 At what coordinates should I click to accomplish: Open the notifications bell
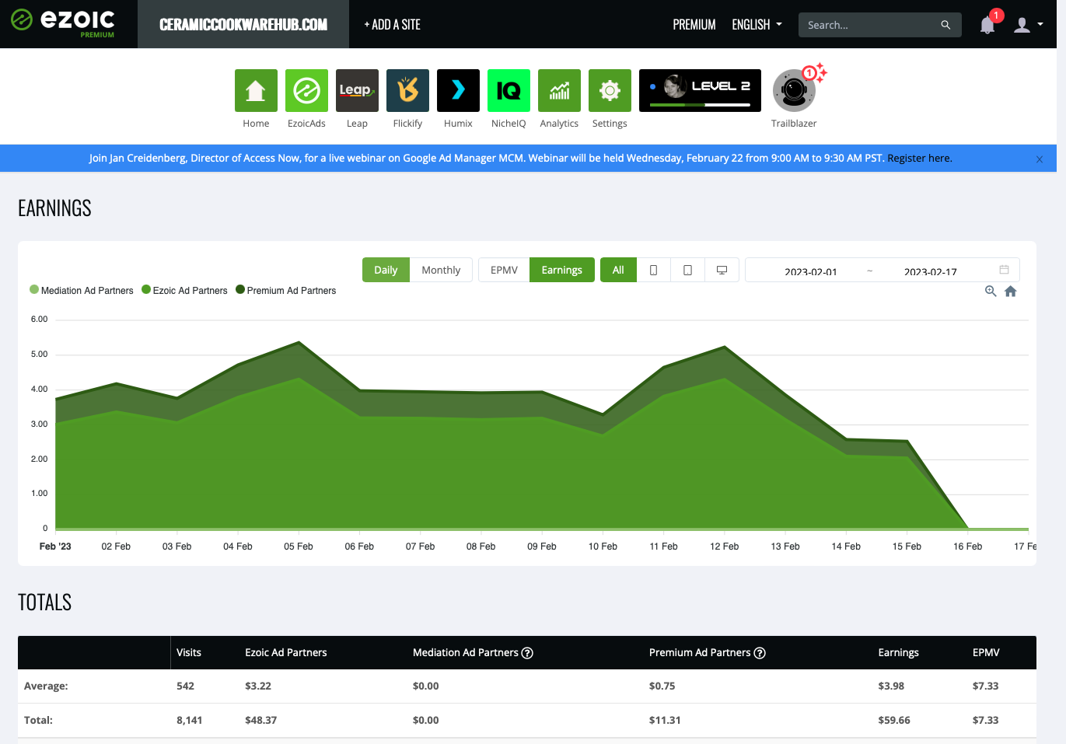click(987, 25)
